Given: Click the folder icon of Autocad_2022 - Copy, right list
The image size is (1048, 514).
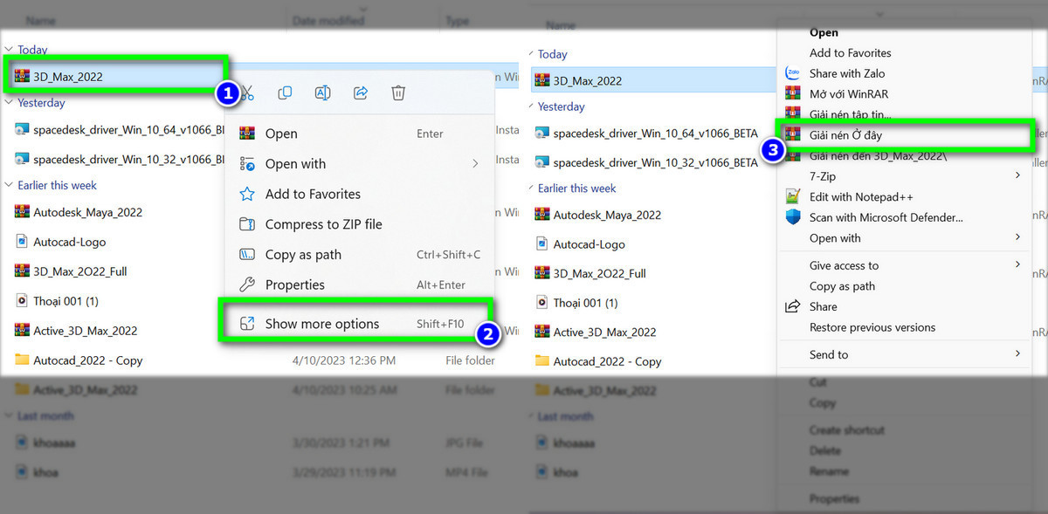Looking at the screenshot, I should (x=542, y=361).
